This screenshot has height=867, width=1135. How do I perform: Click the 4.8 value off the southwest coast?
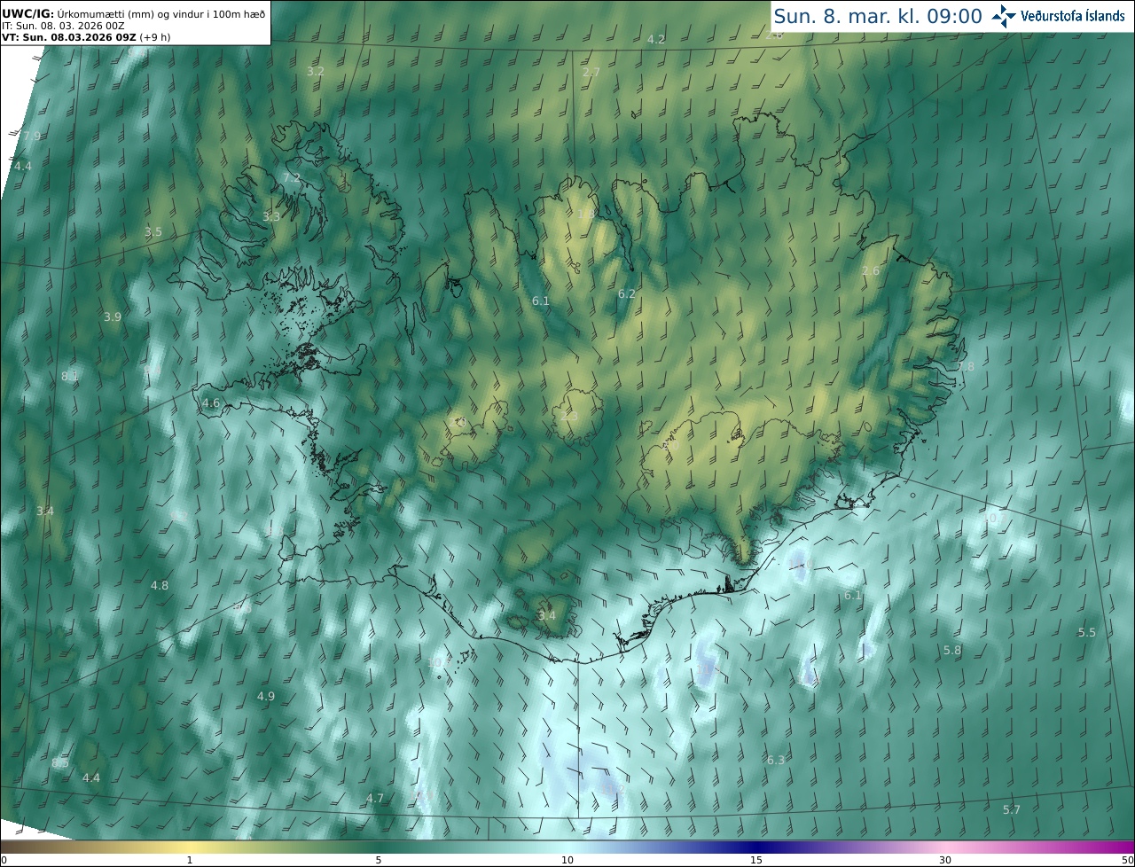coord(159,586)
